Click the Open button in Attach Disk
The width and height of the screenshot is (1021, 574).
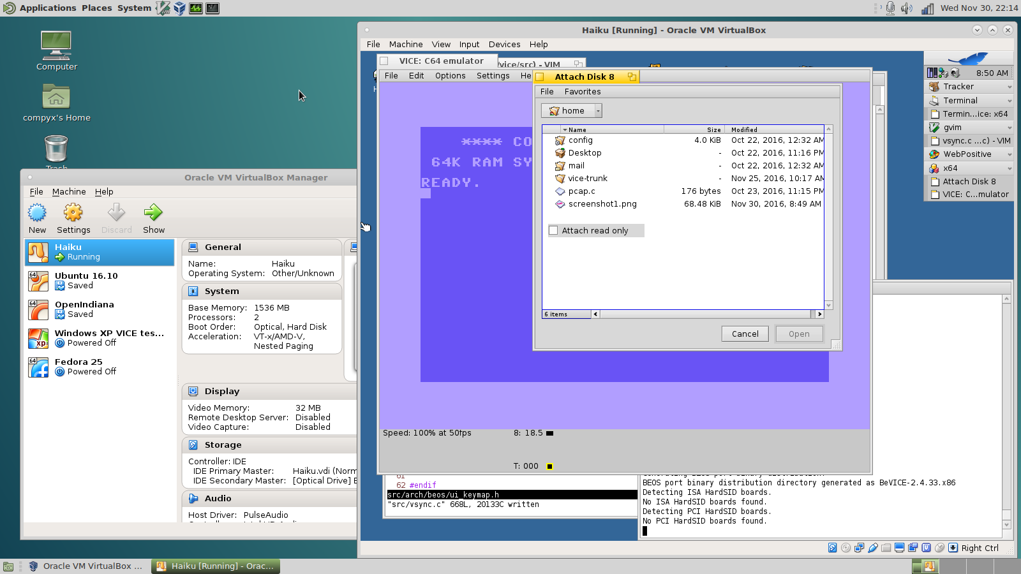[799, 334]
